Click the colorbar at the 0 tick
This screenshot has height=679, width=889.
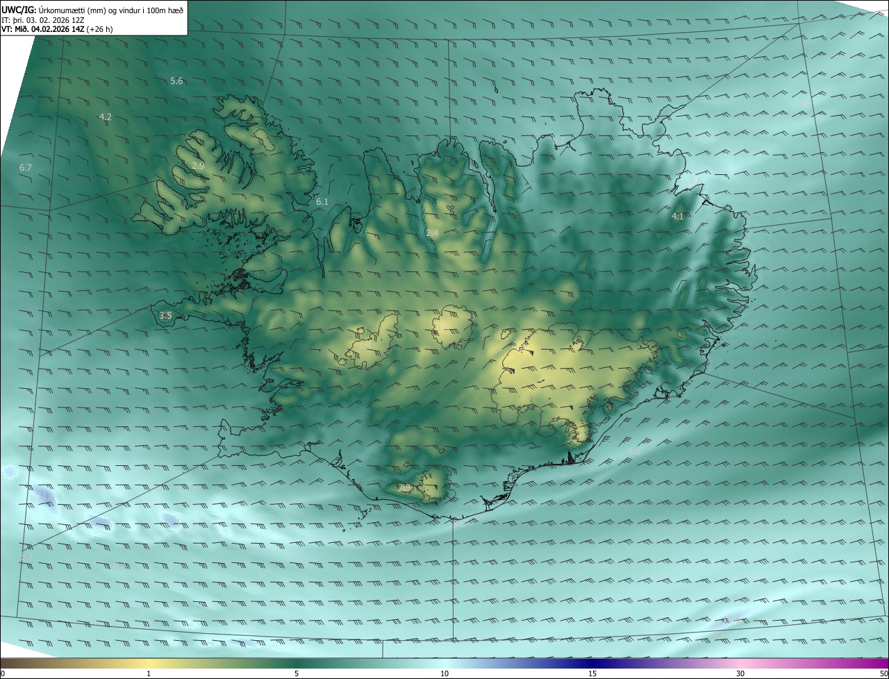(x=3, y=673)
